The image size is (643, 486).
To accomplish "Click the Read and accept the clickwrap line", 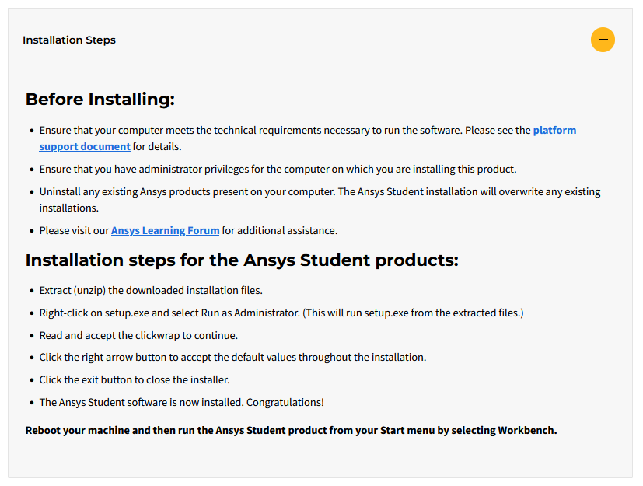I will click(138, 335).
